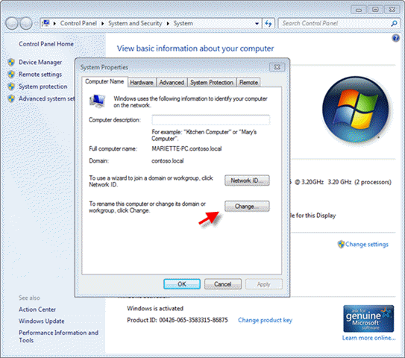
Task: Click the shield icon beside Change settings
Action: (x=341, y=244)
